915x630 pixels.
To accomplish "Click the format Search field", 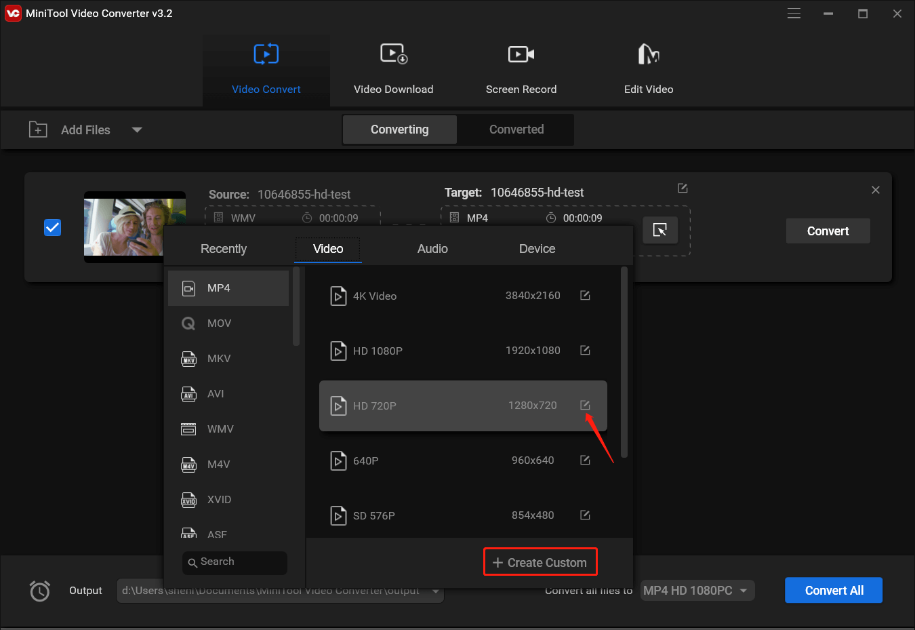I will pos(235,562).
